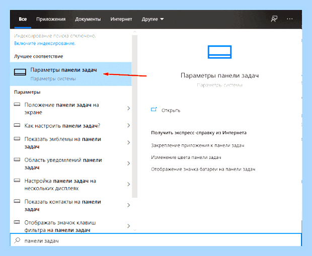Select best match Параметры панели задач
The image size is (312, 256).
point(71,74)
